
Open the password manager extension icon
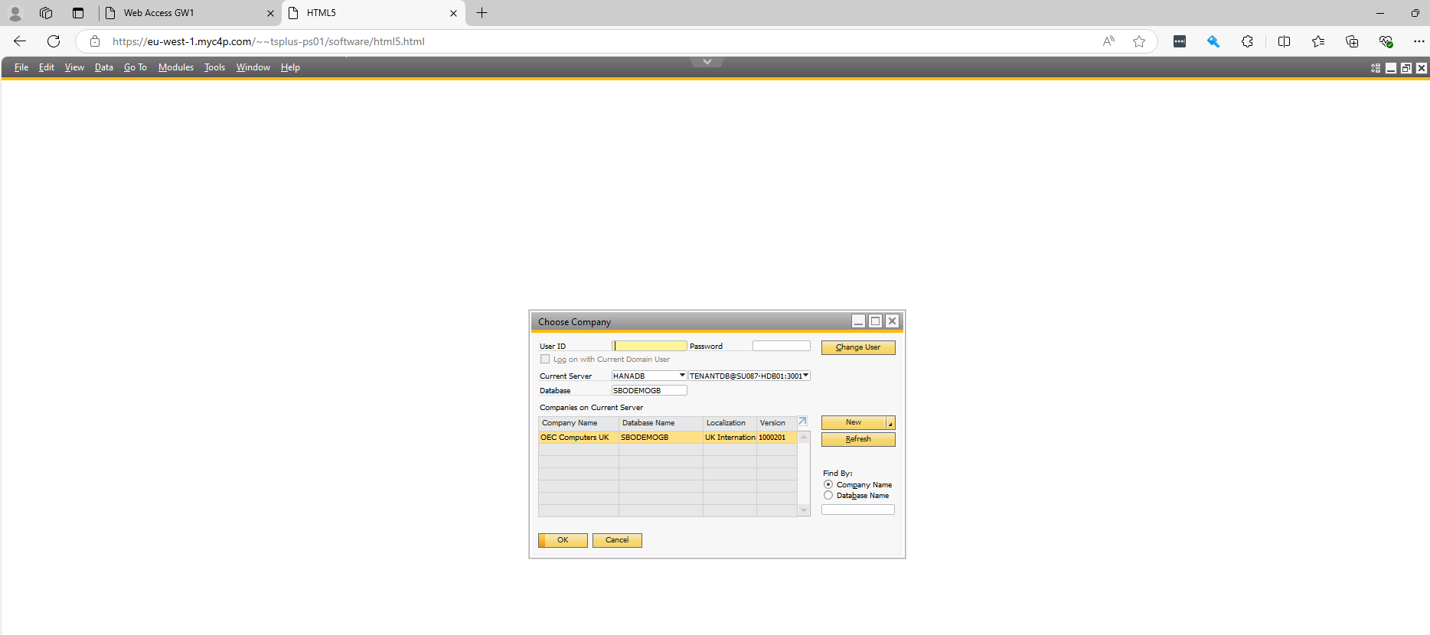tap(1180, 41)
